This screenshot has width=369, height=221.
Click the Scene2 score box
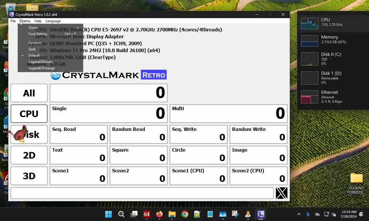click(139, 176)
